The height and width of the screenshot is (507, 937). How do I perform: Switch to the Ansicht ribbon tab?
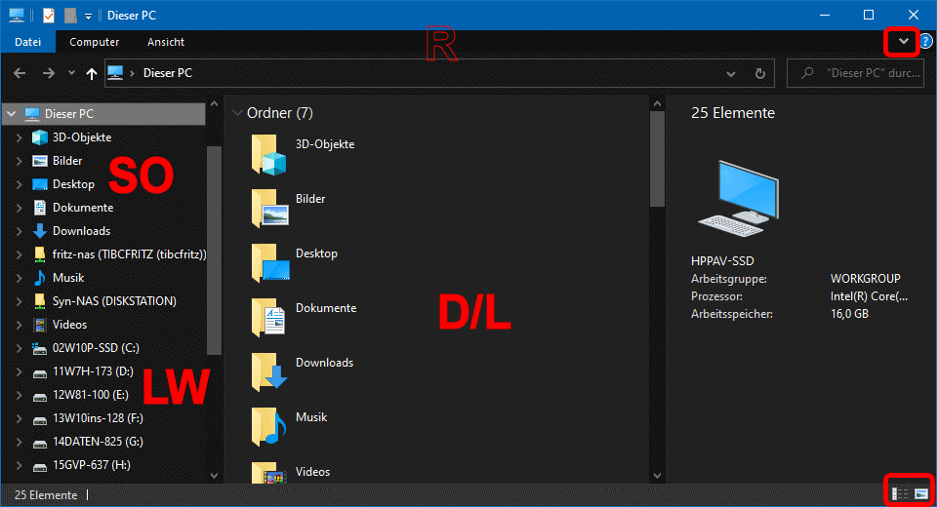(166, 42)
